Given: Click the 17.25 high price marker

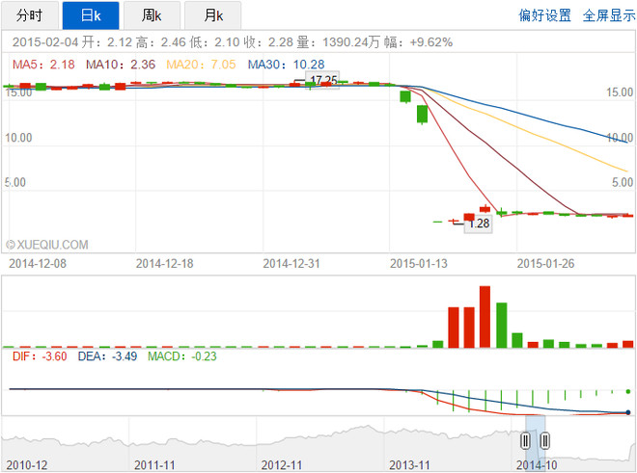Looking at the screenshot, I should tap(323, 80).
